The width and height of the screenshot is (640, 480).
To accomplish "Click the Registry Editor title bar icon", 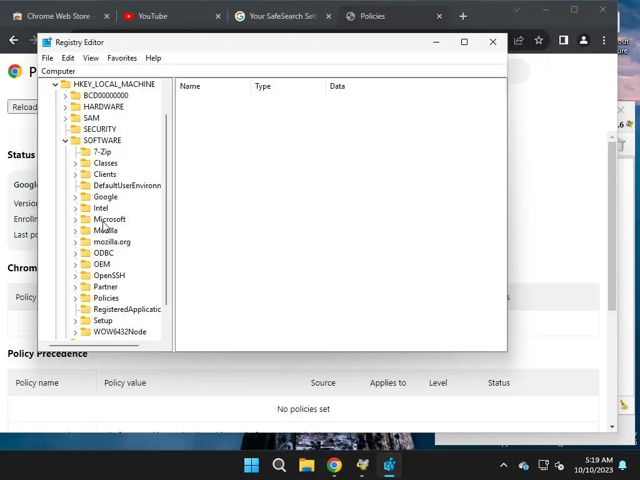I will coord(47,42).
